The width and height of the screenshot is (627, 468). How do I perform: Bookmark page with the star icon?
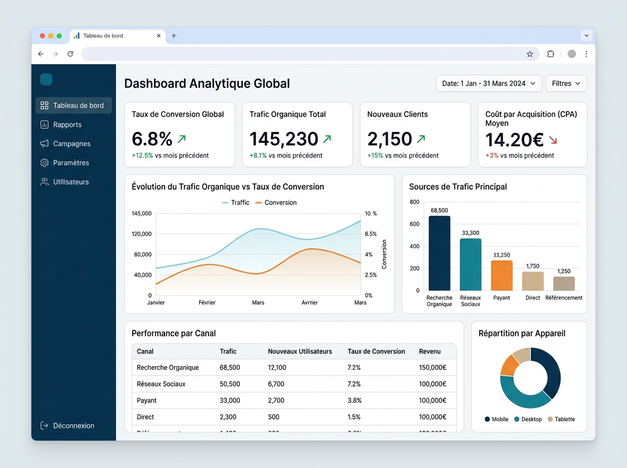click(530, 54)
